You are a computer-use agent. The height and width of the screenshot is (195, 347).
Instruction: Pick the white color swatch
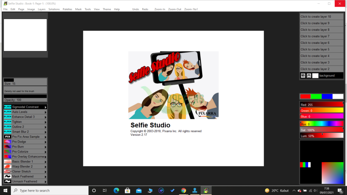click(338, 96)
